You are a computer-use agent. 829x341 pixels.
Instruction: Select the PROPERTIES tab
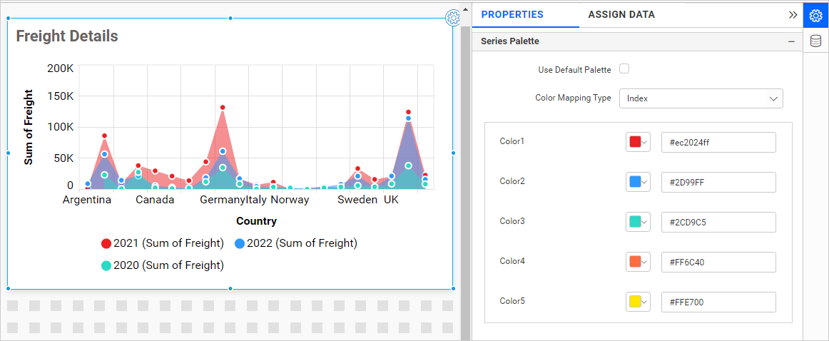[x=512, y=14]
